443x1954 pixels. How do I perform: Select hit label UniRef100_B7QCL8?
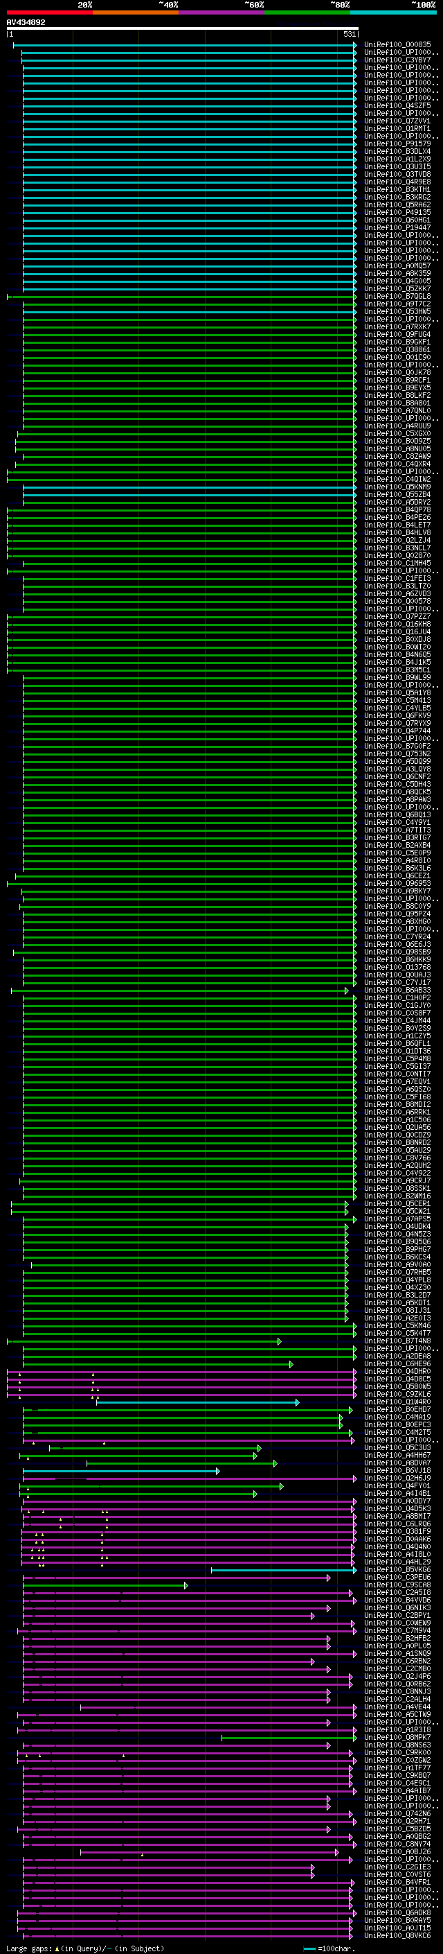pos(397,296)
